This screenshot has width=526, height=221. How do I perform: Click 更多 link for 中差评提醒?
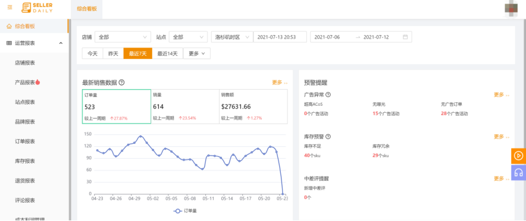point(501,178)
